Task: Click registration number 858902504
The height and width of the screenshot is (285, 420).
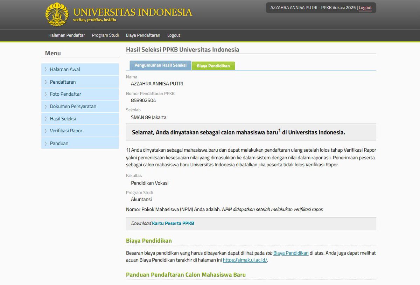Action: 143,100
